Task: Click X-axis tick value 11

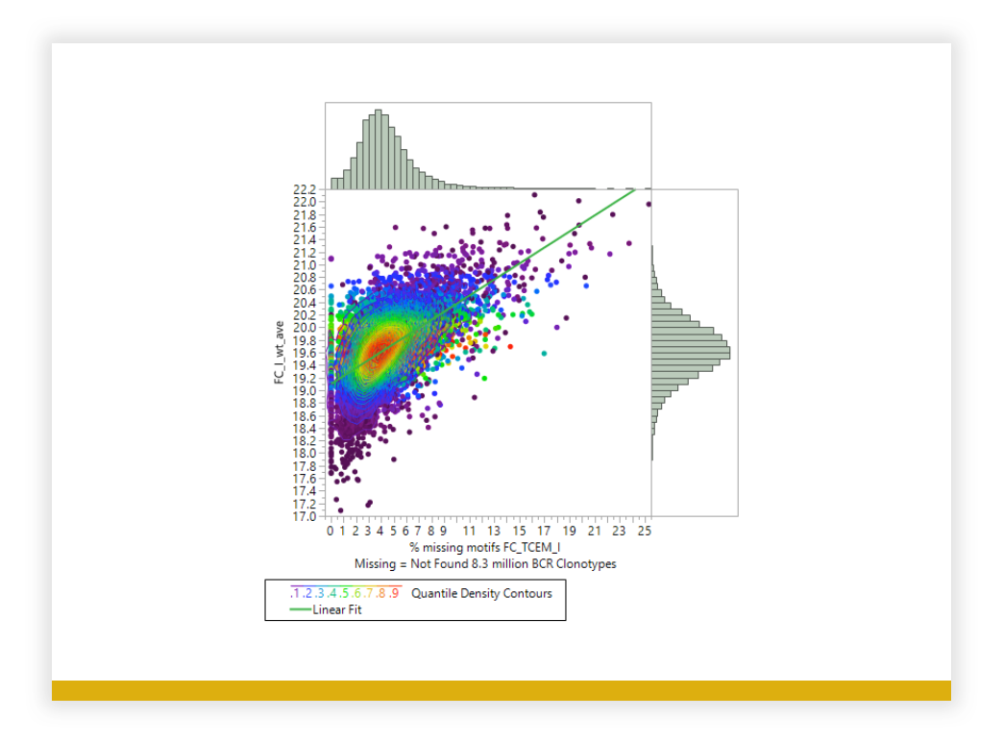Action: tap(469, 531)
